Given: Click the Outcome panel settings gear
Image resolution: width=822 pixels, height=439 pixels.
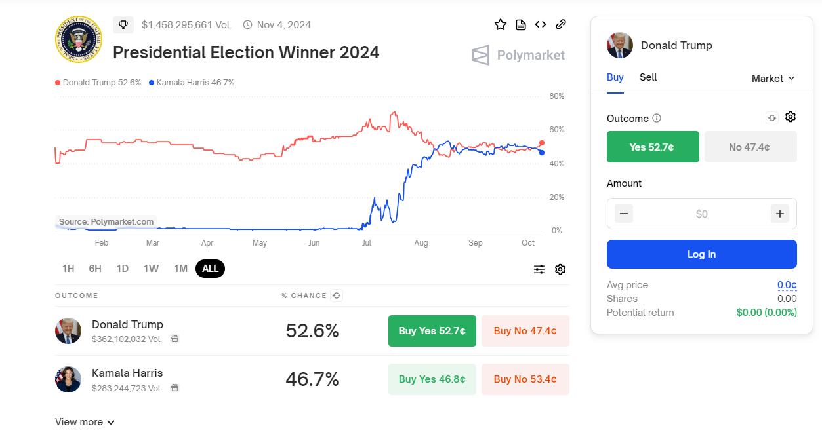Looking at the screenshot, I should point(791,117).
